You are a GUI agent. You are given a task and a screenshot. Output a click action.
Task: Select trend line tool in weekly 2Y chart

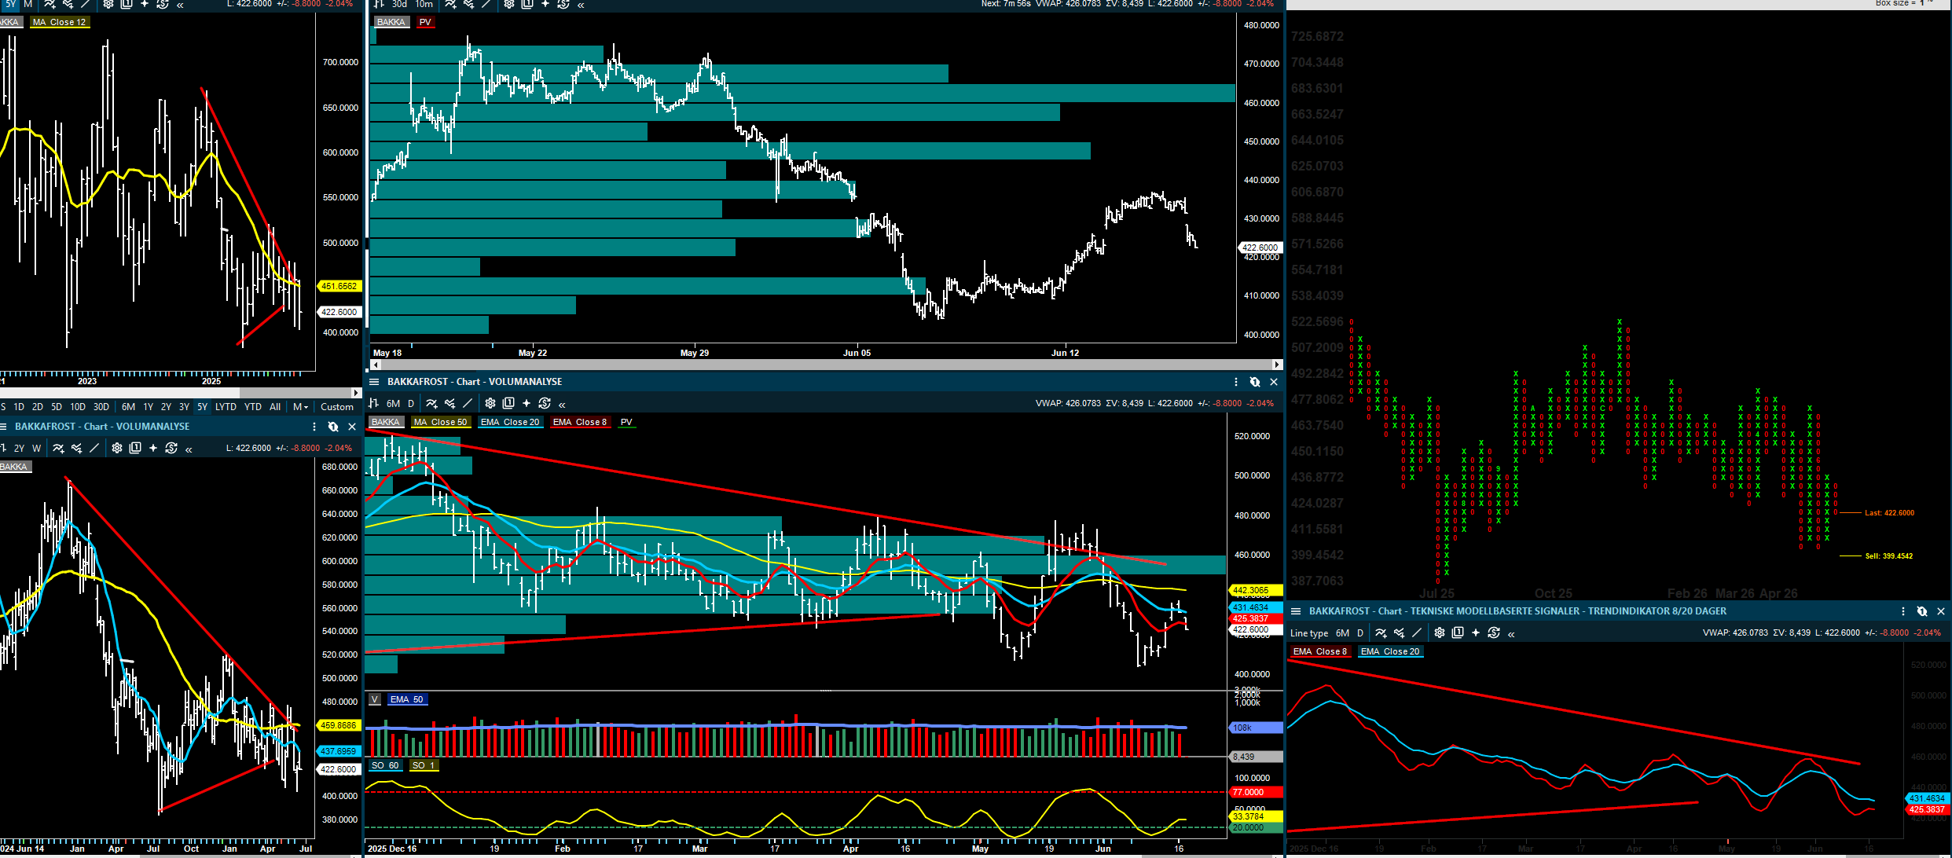[94, 448]
